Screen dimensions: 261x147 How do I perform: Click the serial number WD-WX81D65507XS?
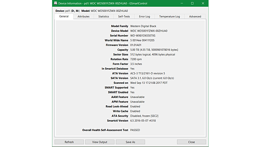143,35
